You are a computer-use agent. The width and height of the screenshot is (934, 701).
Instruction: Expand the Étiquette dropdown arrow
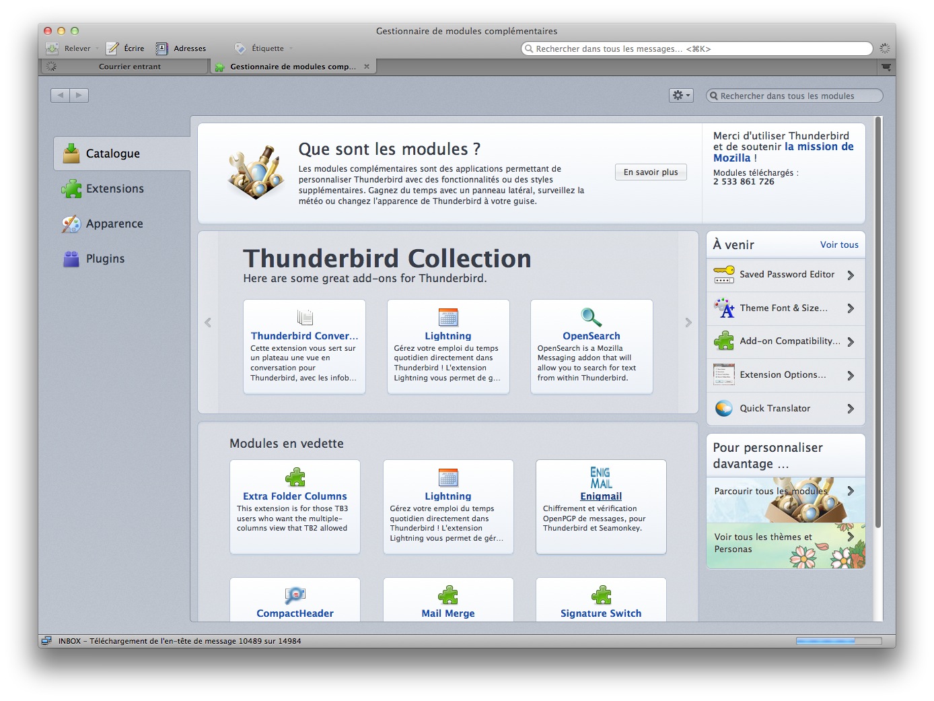coord(291,48)
